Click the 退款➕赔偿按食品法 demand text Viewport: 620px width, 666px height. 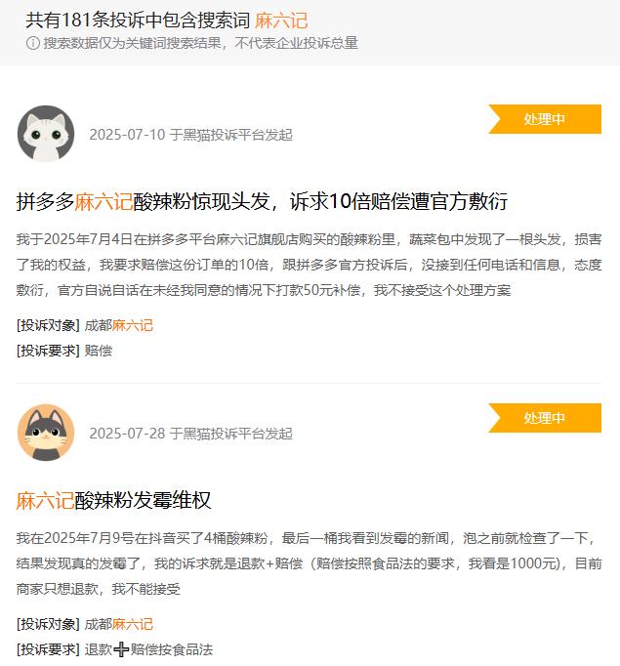point(148,649)
